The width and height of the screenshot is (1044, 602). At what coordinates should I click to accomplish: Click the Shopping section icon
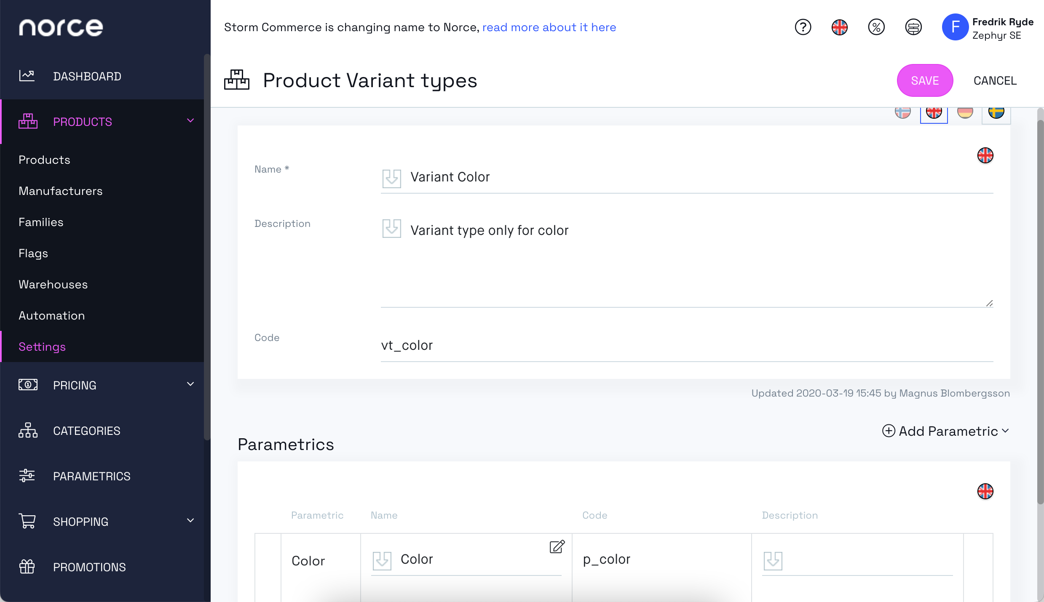[x=27, y=521]
